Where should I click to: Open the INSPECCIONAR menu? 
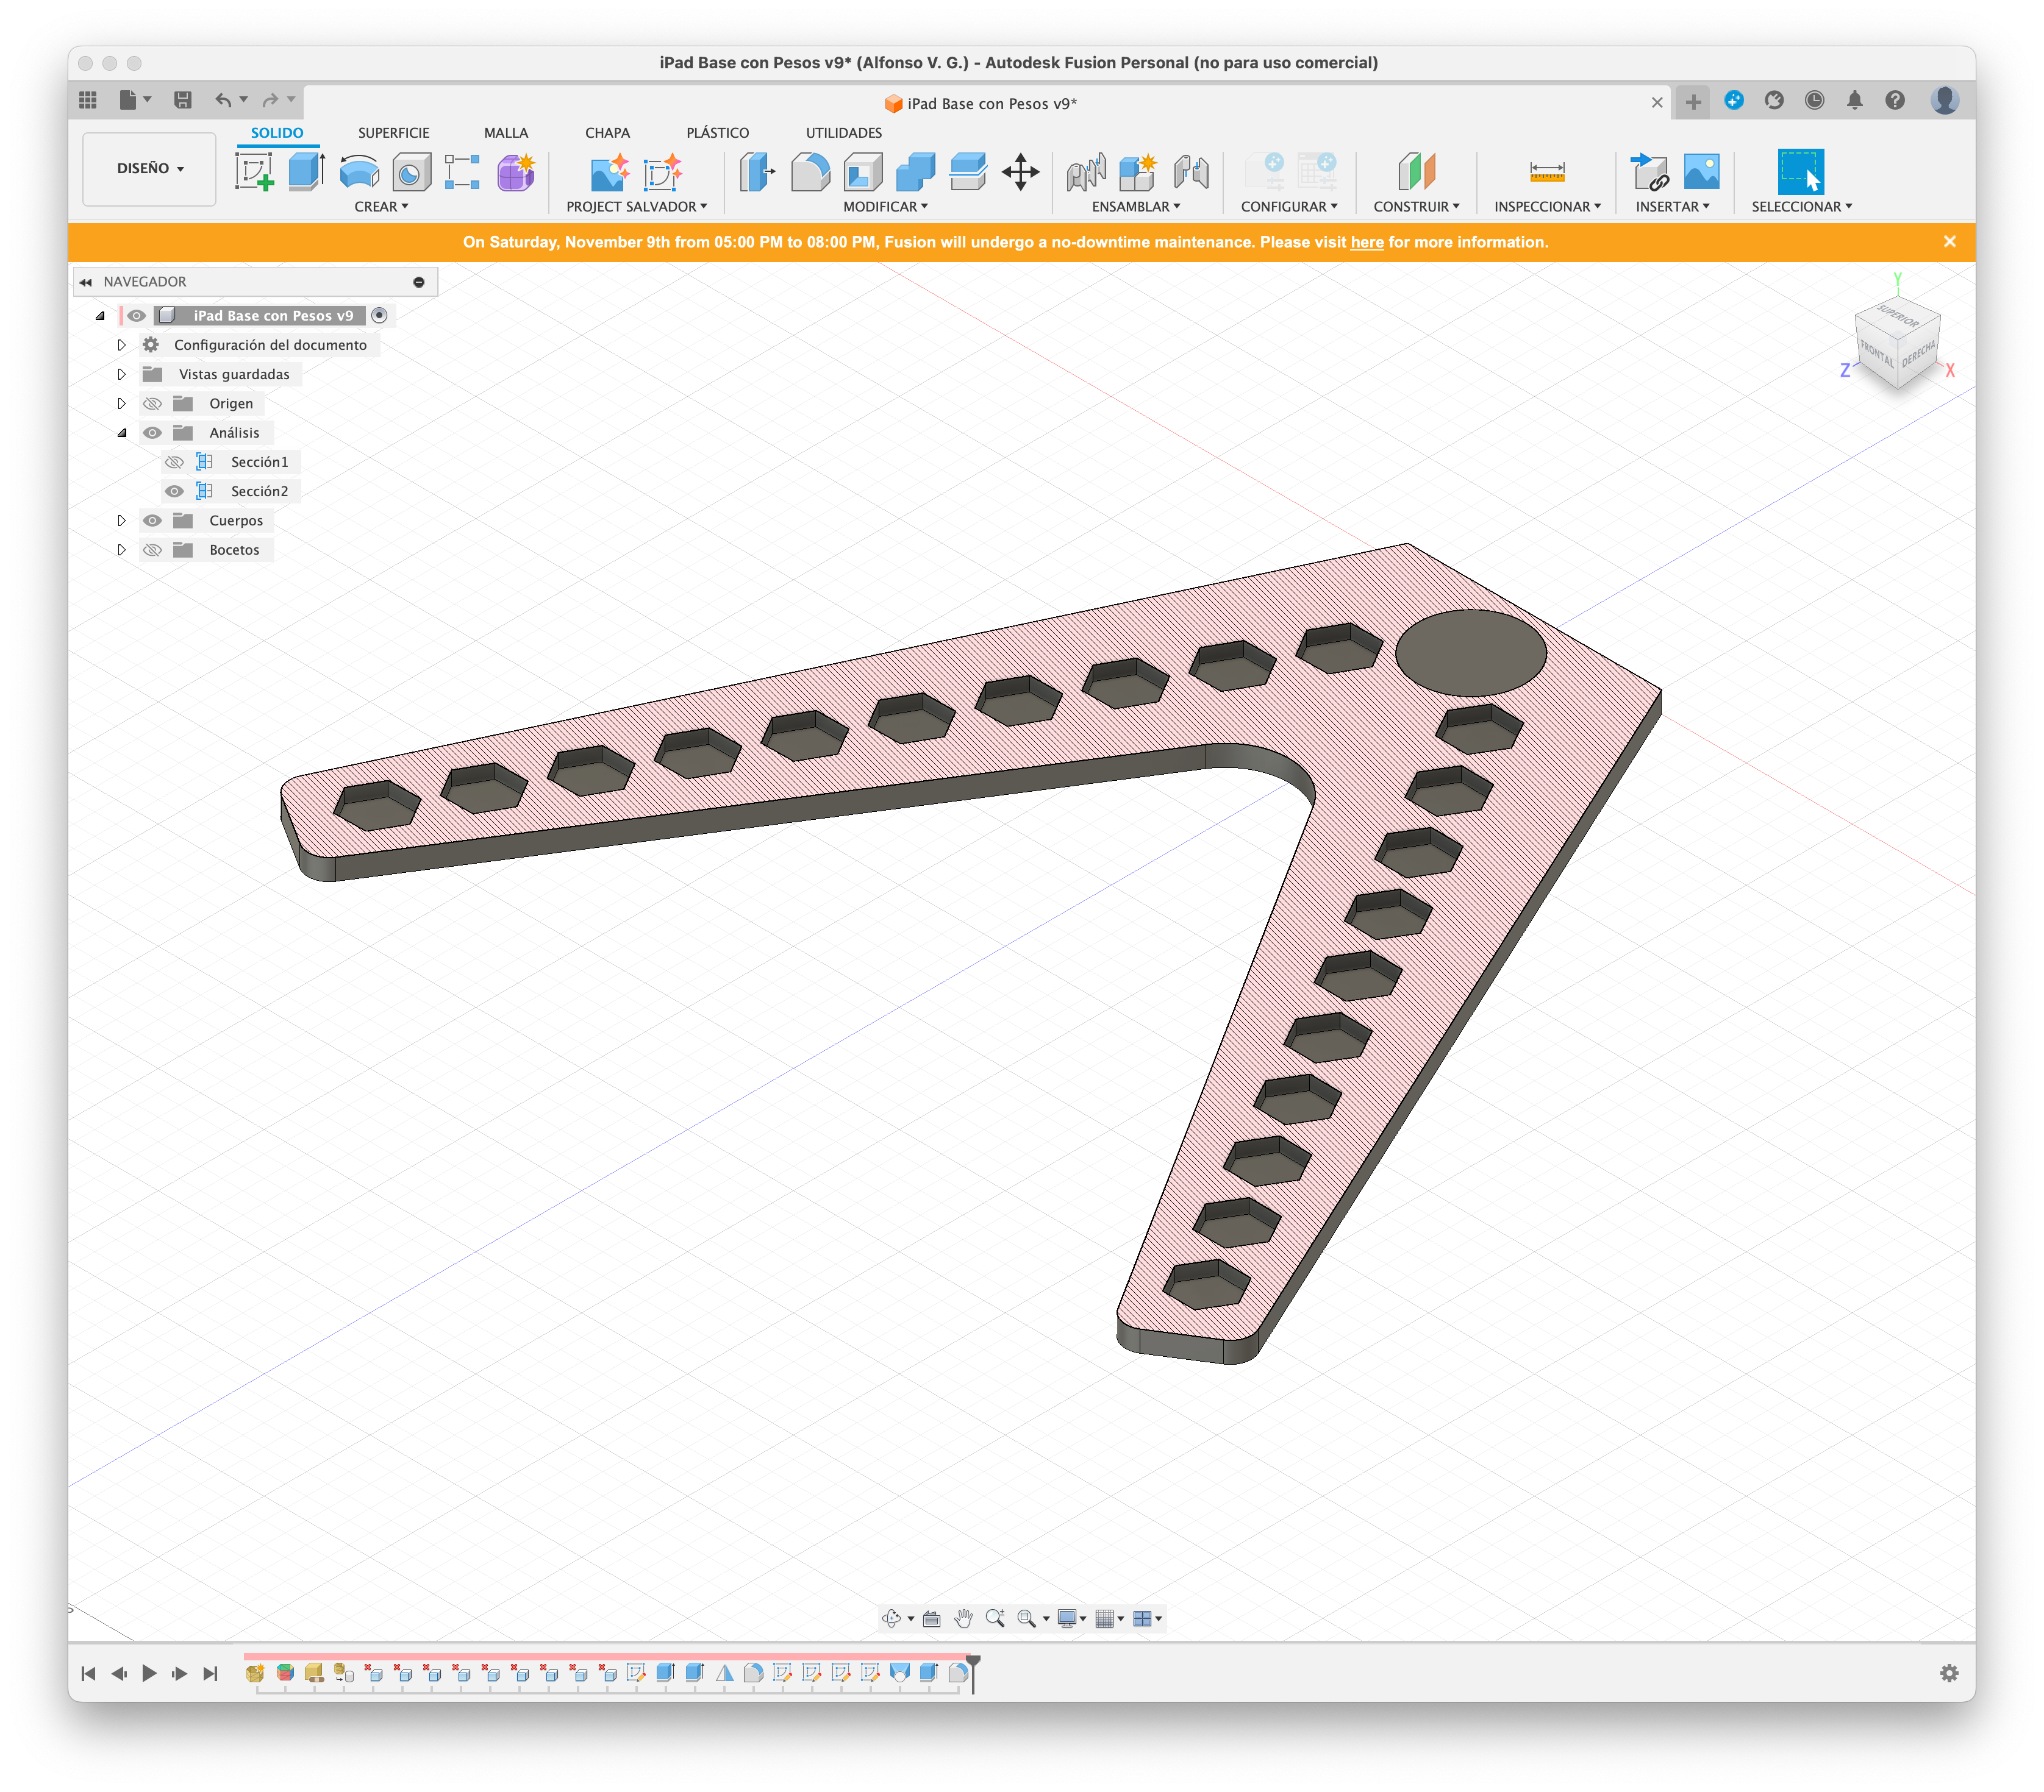tap(1547, 207)
